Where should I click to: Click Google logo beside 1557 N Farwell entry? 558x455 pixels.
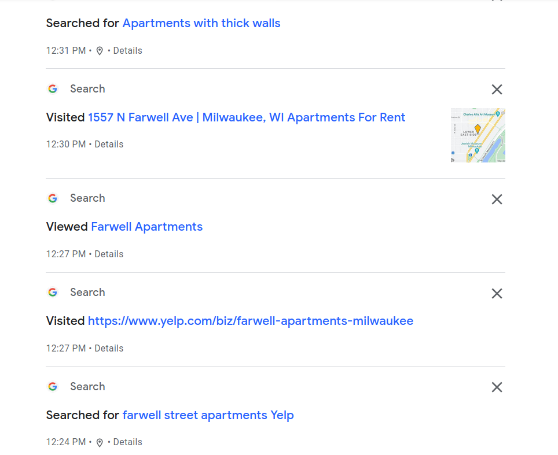pos(53,89)
